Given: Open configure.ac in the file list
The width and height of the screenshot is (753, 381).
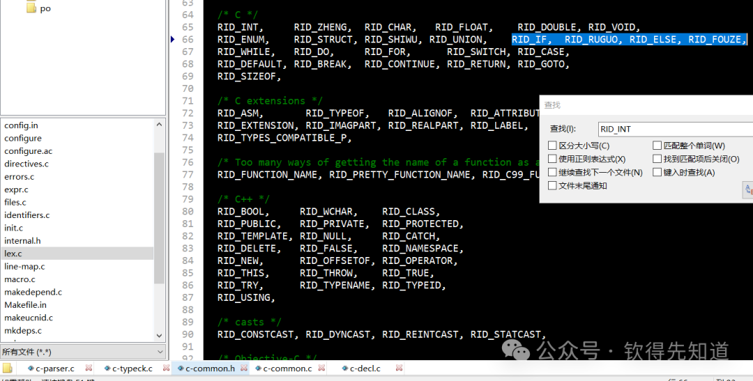Looking at the screenshot, I should (29, 150).
